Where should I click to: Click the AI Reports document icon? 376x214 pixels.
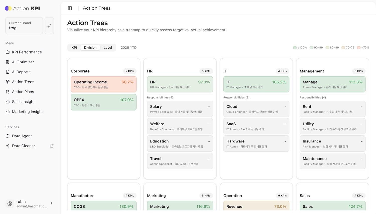coord(8,72)
